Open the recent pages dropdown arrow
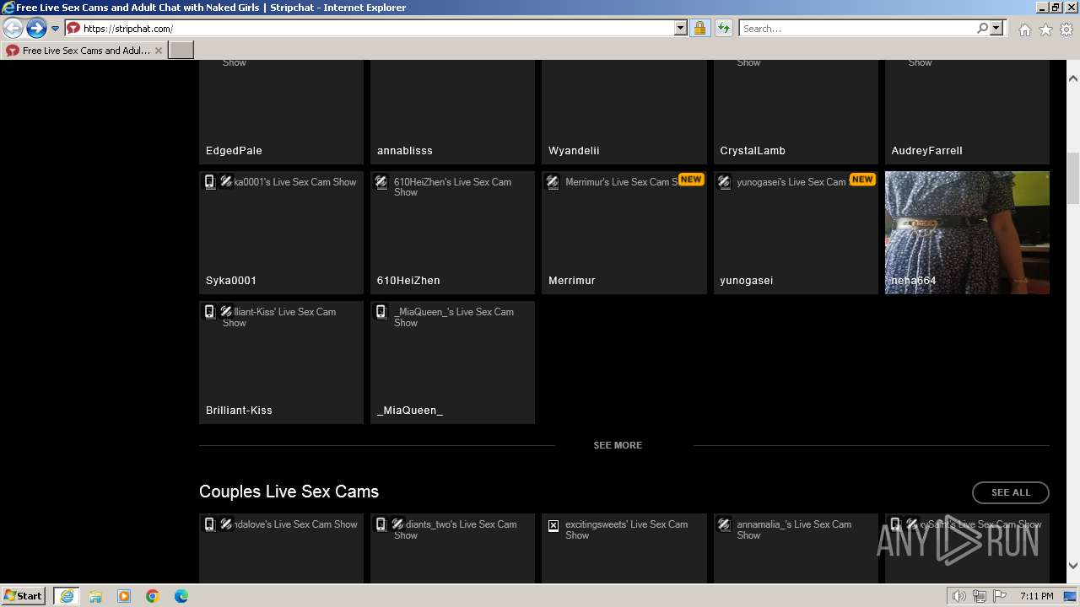Image resolution: width=1080 pixels, height=607 pixels. pyautogui.click(x=55, y=29)
